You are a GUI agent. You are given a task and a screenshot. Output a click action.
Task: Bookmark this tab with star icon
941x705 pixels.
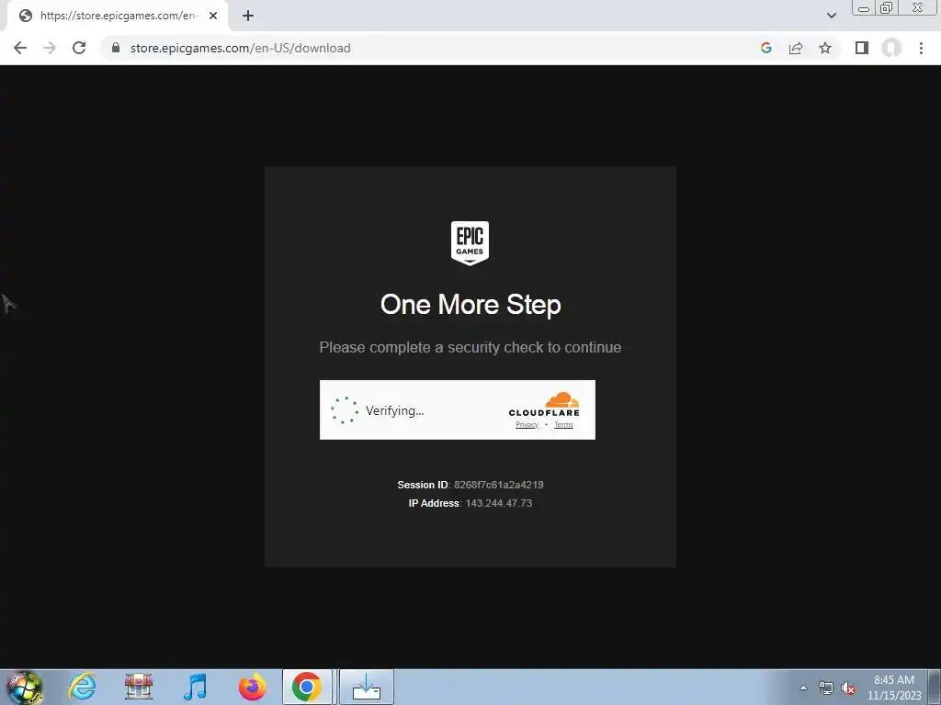[825, 48]
